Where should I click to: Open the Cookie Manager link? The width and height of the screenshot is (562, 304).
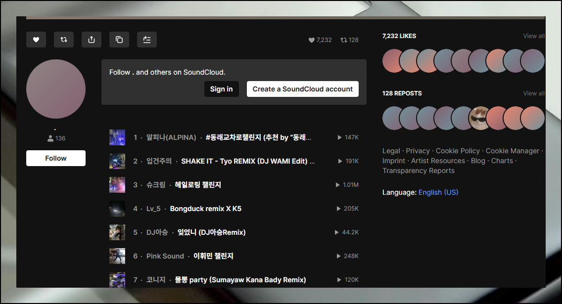point(512,151)
